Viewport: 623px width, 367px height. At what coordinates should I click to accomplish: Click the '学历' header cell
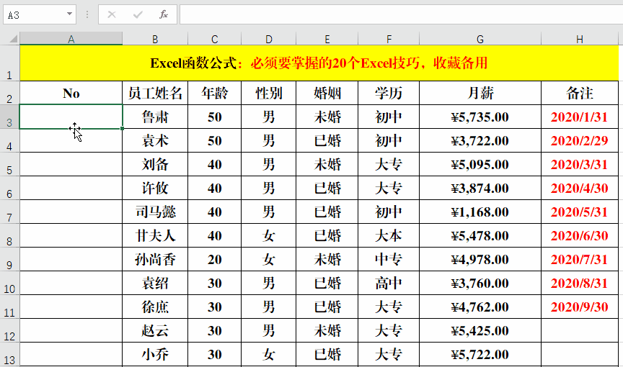pos(389,93)
